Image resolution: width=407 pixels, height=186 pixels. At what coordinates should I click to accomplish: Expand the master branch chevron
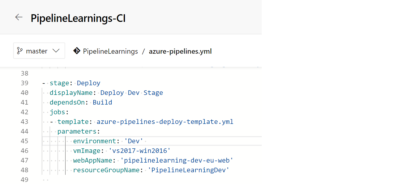click(x=56, y=51)
